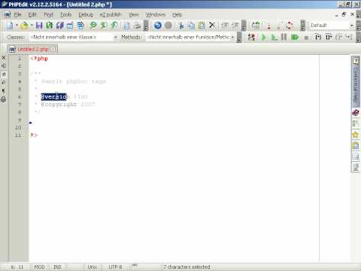Click the help icon atop the right sidebar
Viewport: 361px width, 271px height.
click(356, 61)
